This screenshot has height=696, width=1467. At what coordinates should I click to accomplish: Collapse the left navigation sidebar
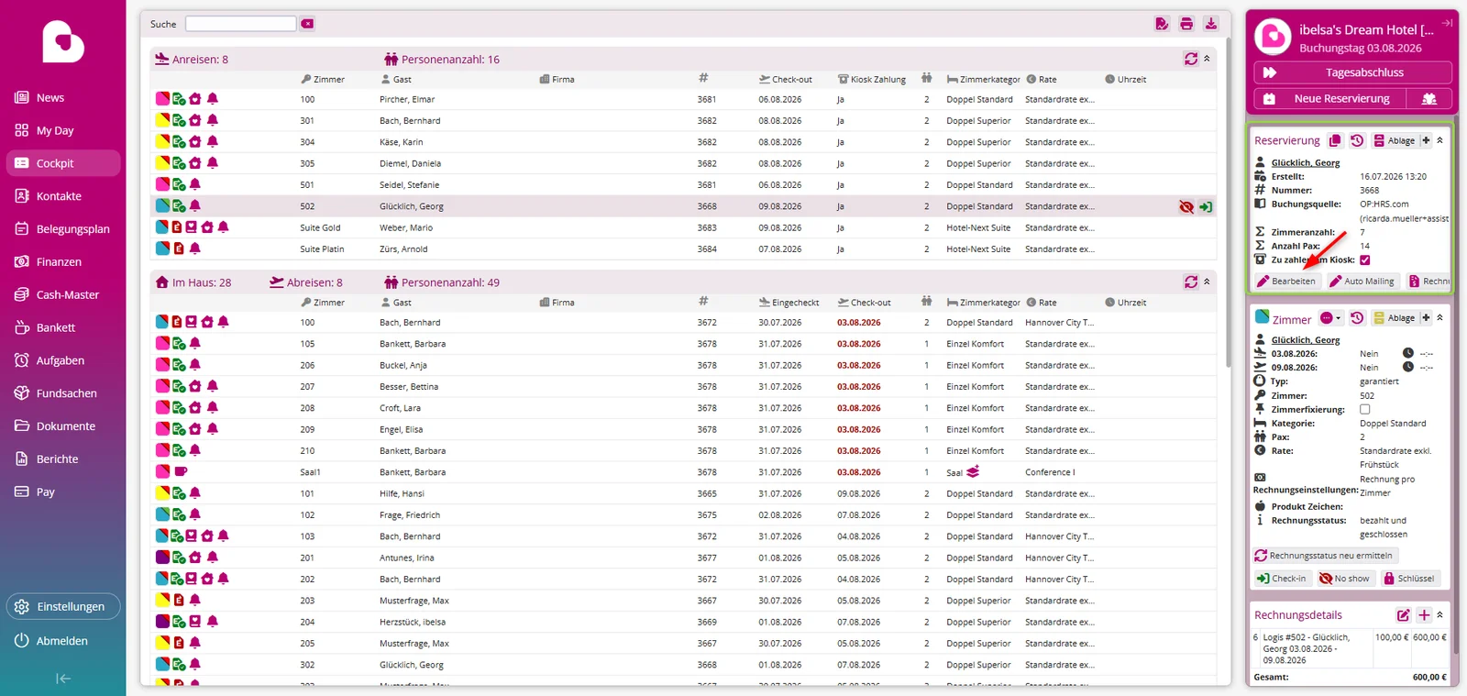click(x=62, y=679)
